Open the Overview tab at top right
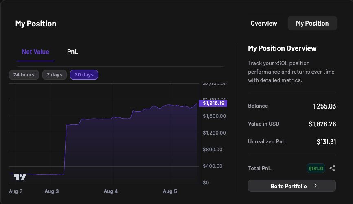The width and height of the screenshot is (353, 204). click(264, 23)
